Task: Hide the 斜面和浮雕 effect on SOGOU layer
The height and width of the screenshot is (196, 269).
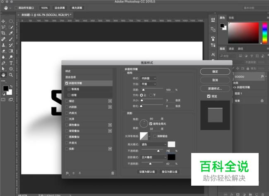Action: pos(235,87)
